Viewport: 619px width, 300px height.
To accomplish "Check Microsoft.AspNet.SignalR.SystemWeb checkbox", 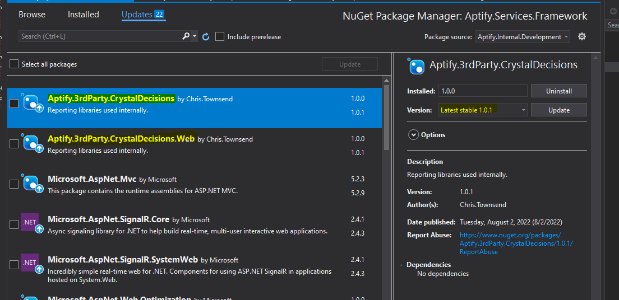I will pyautogui.click(x=14, y=265).
